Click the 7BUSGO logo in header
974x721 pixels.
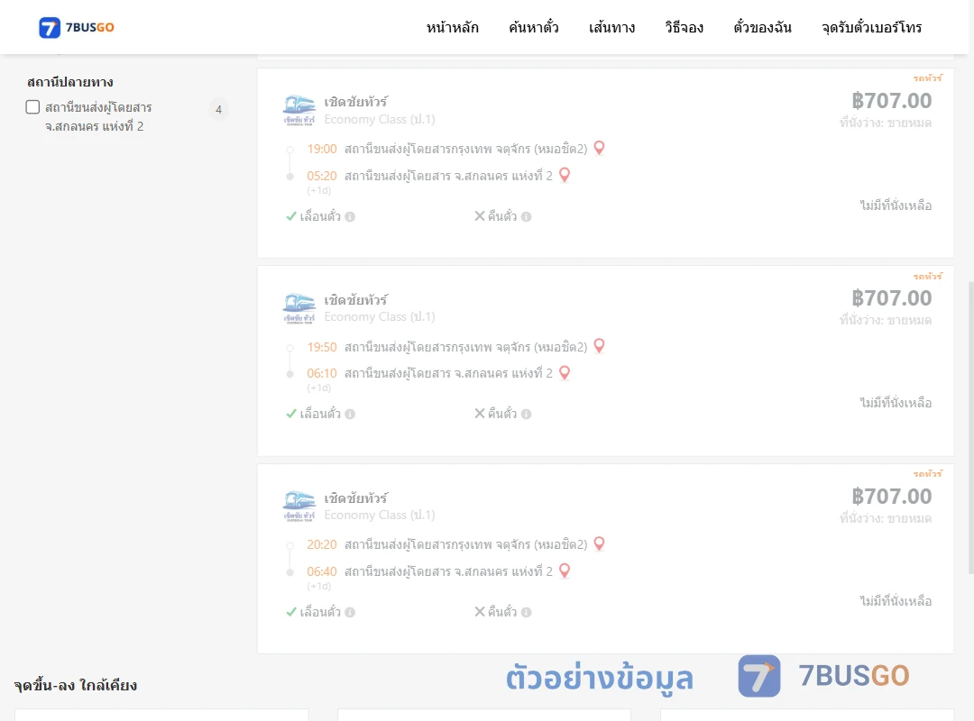tap(77, 27)
